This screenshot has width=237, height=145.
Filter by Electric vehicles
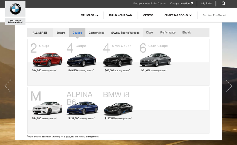(x=187, y=32)
